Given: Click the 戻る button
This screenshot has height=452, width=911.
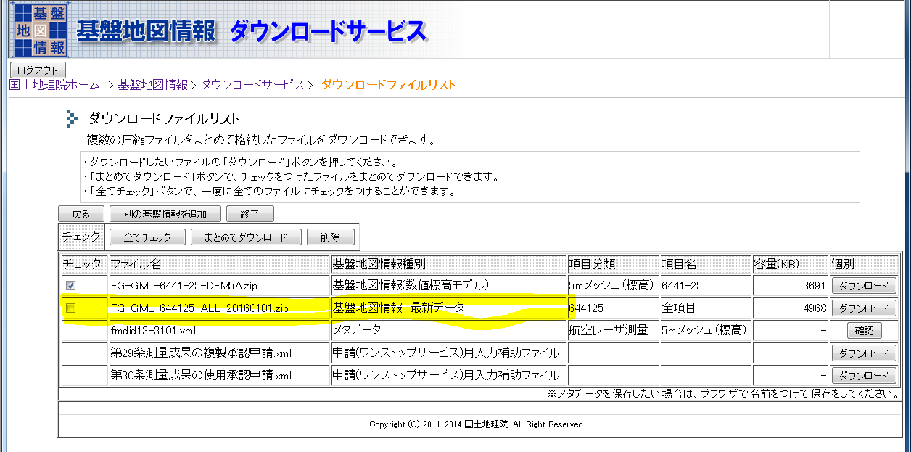Looking at the screenshot, I should tap(81, 214).
